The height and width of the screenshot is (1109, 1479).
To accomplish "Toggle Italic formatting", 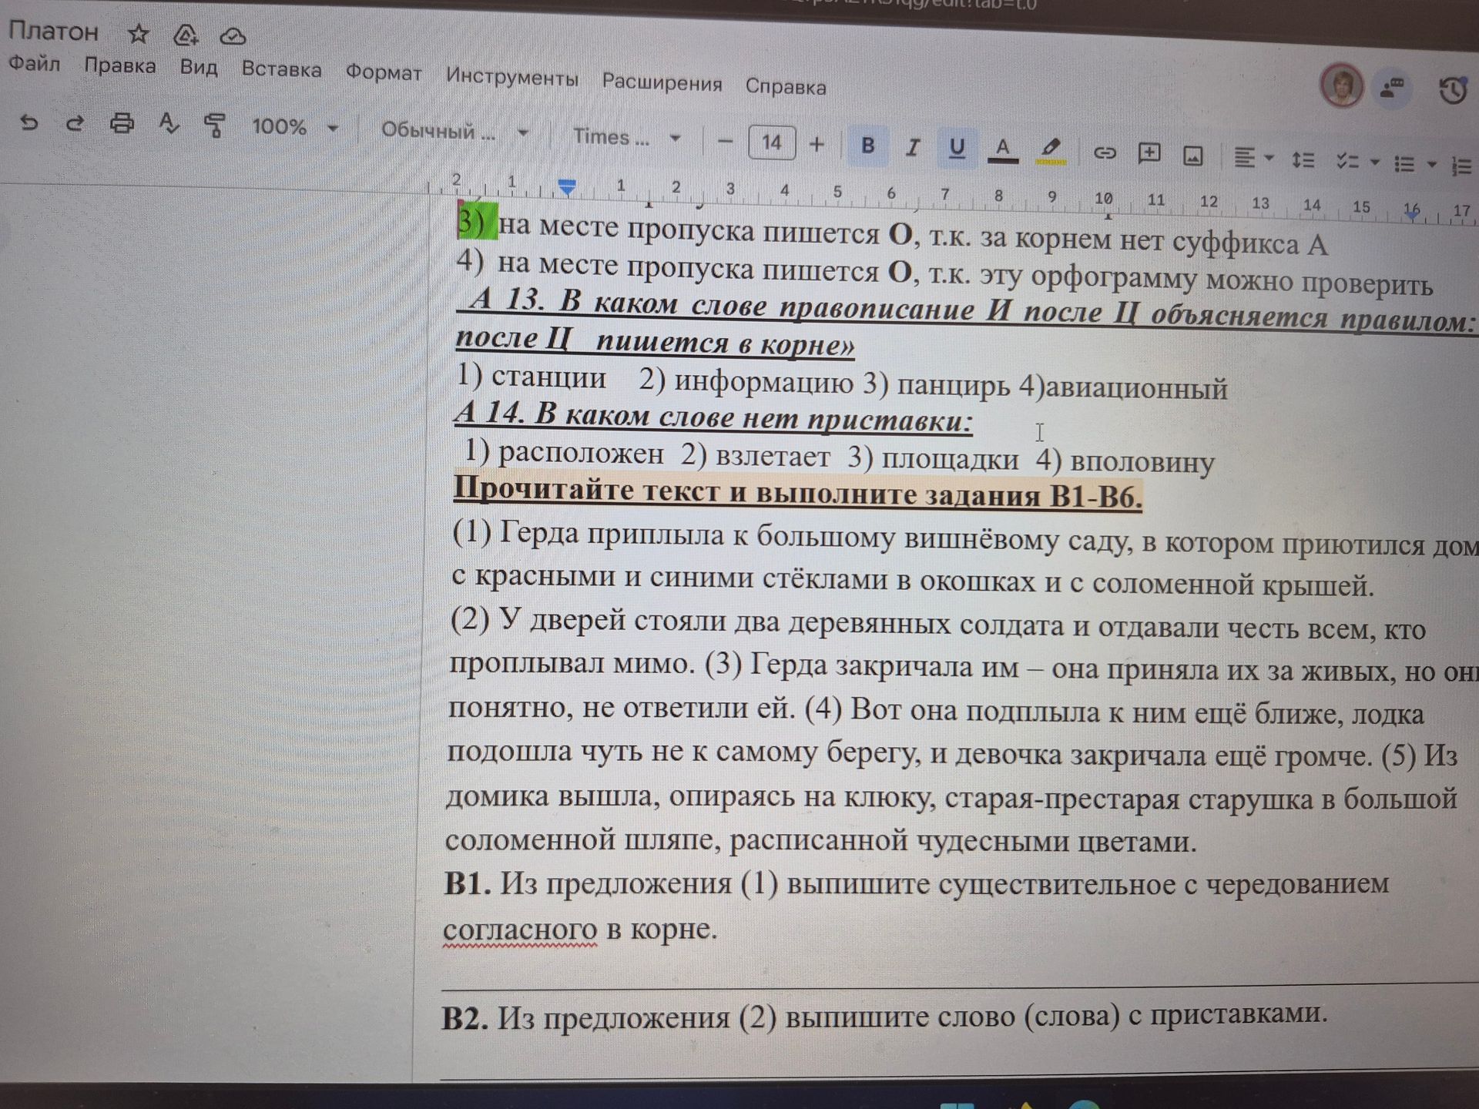I will point(913,147).
